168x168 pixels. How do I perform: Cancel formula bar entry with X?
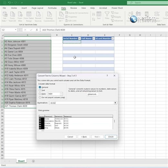25,30
